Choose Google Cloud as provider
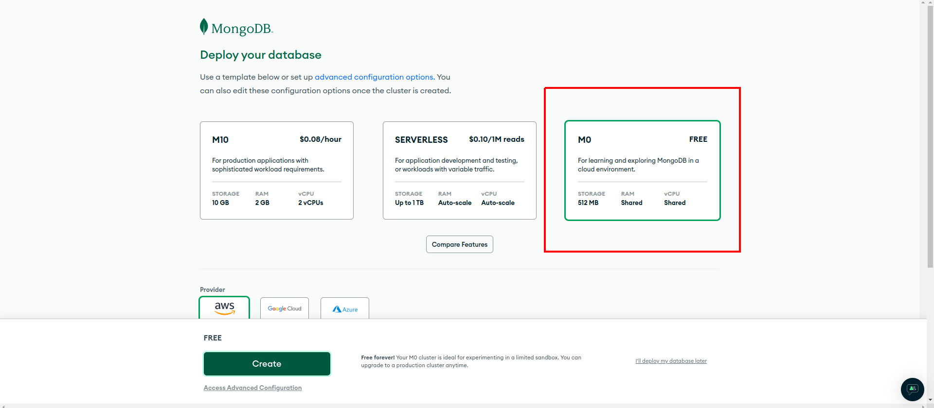This screenshot has width=934, height=408. point(285,308)
